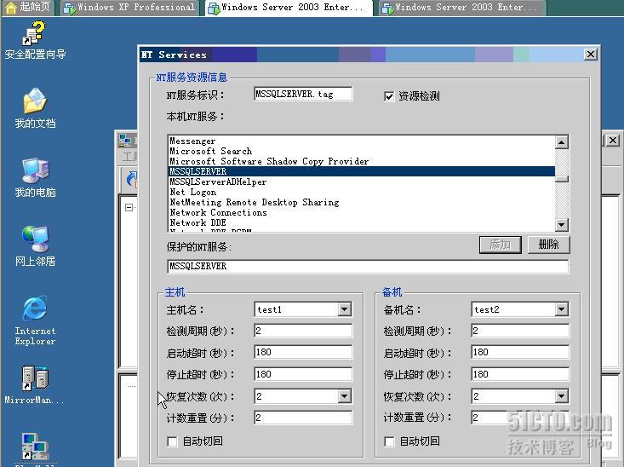Click the service list scroll up arrow
The image size is (624, 467).
[x=562, y=142]
